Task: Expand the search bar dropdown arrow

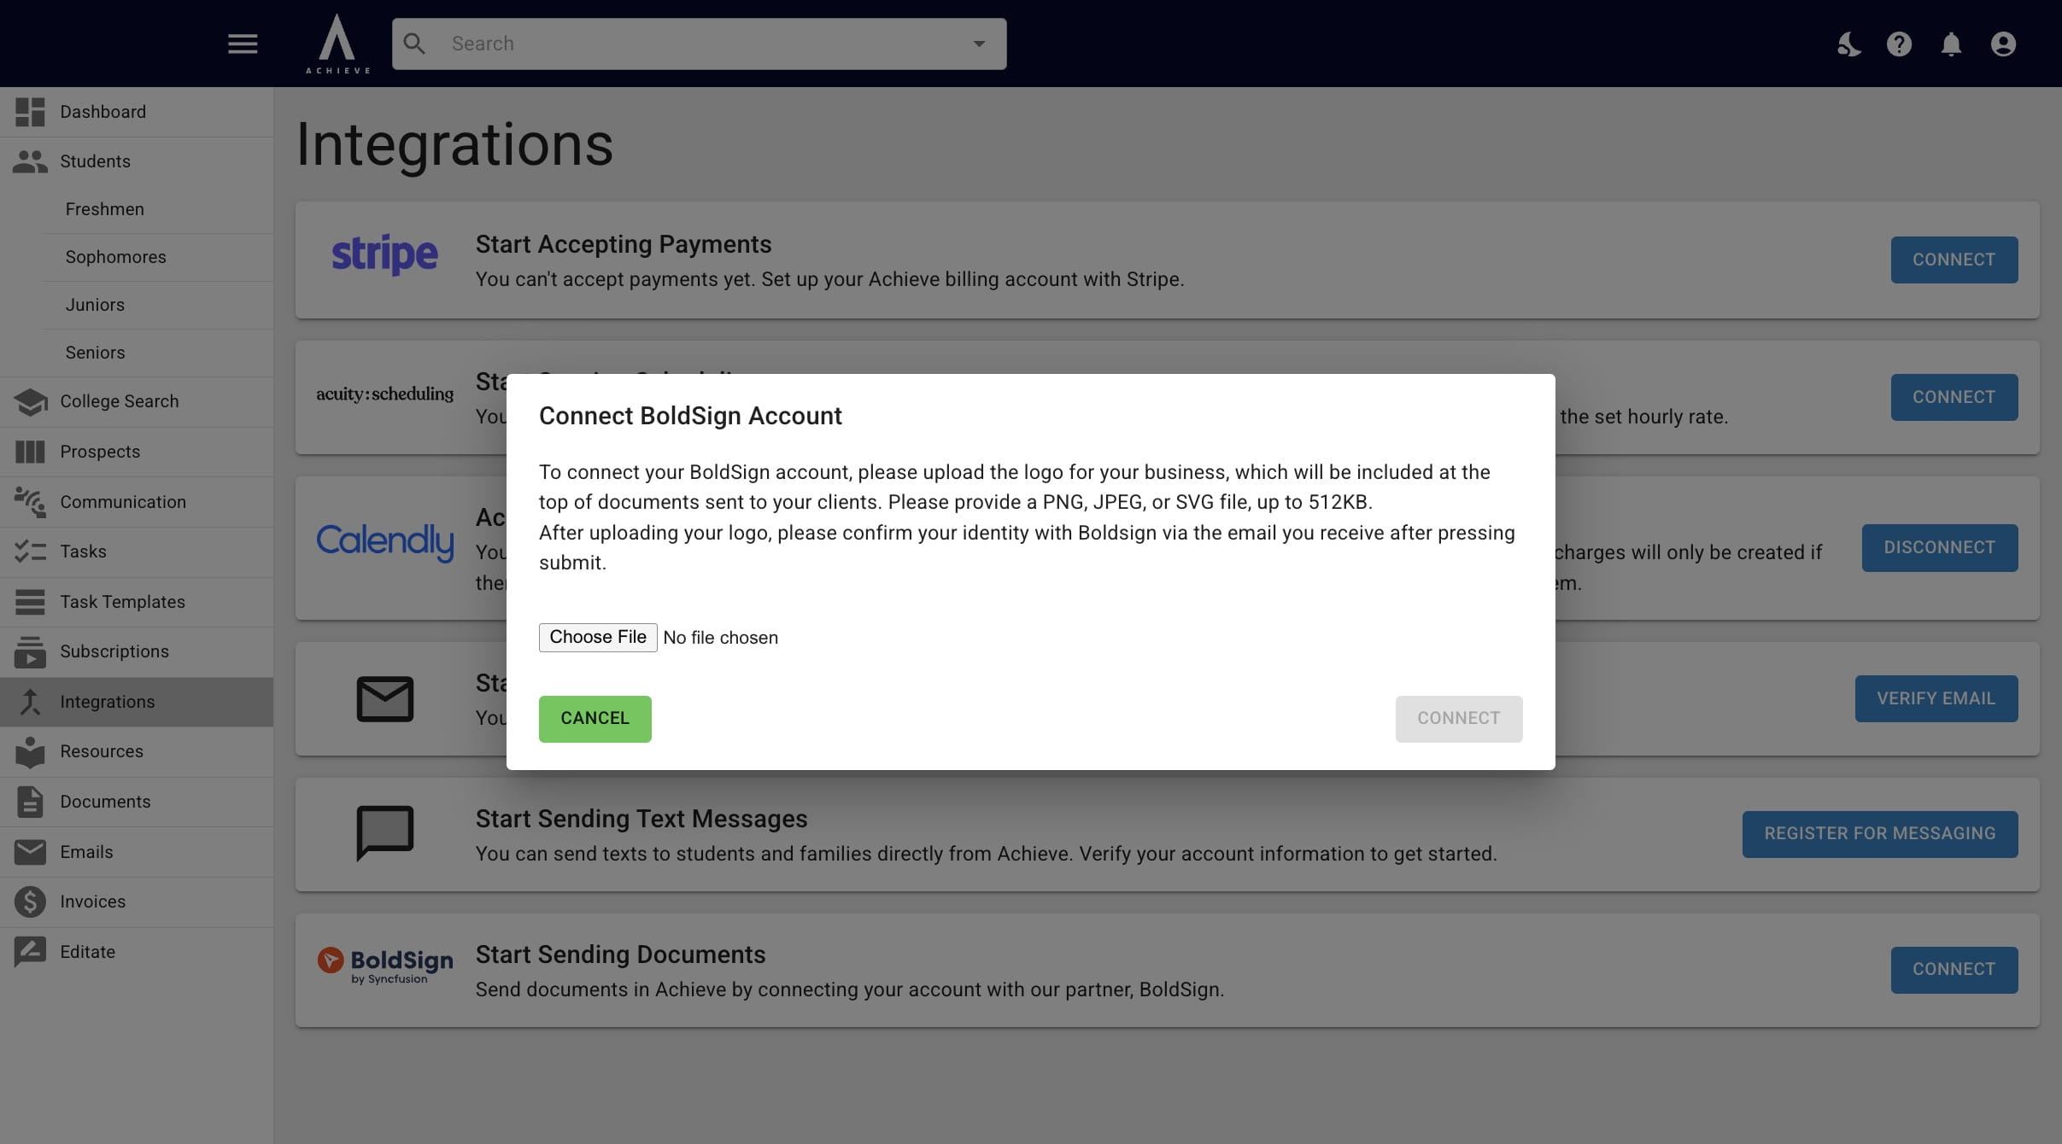Action: [x=979, y=44]
